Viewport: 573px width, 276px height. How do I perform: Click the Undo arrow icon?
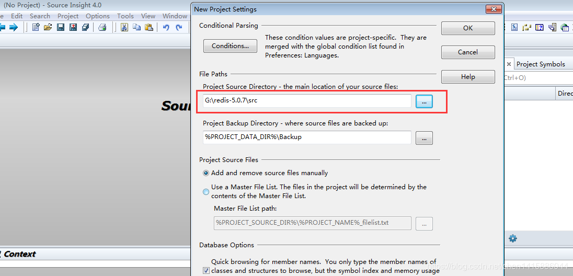click(166, 27)
